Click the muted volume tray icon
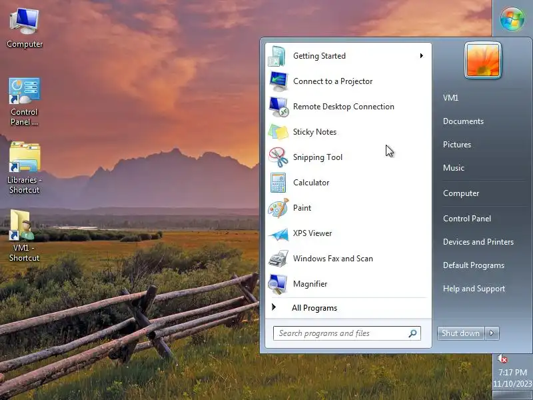 pyautogui.click(x=502, y=359)
